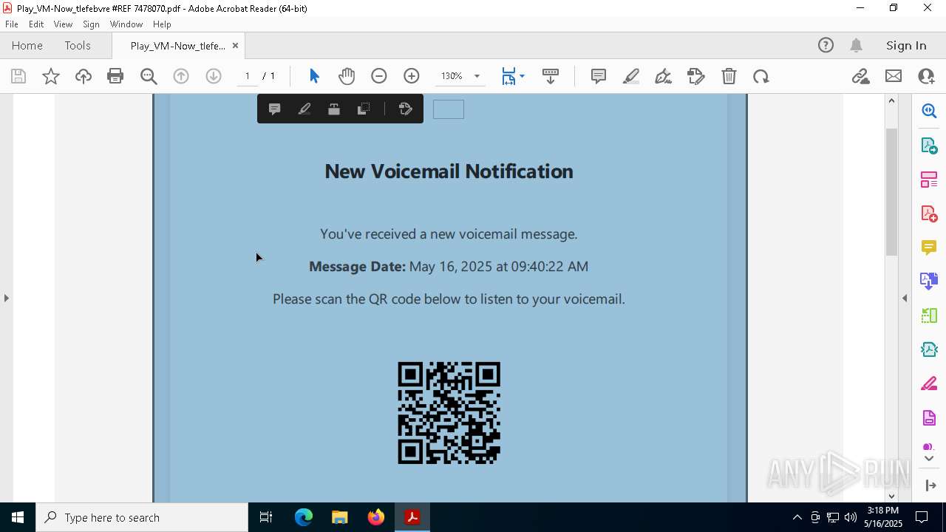
Task: Expand the left navigation pane arrow
Action: pos(6,298)
